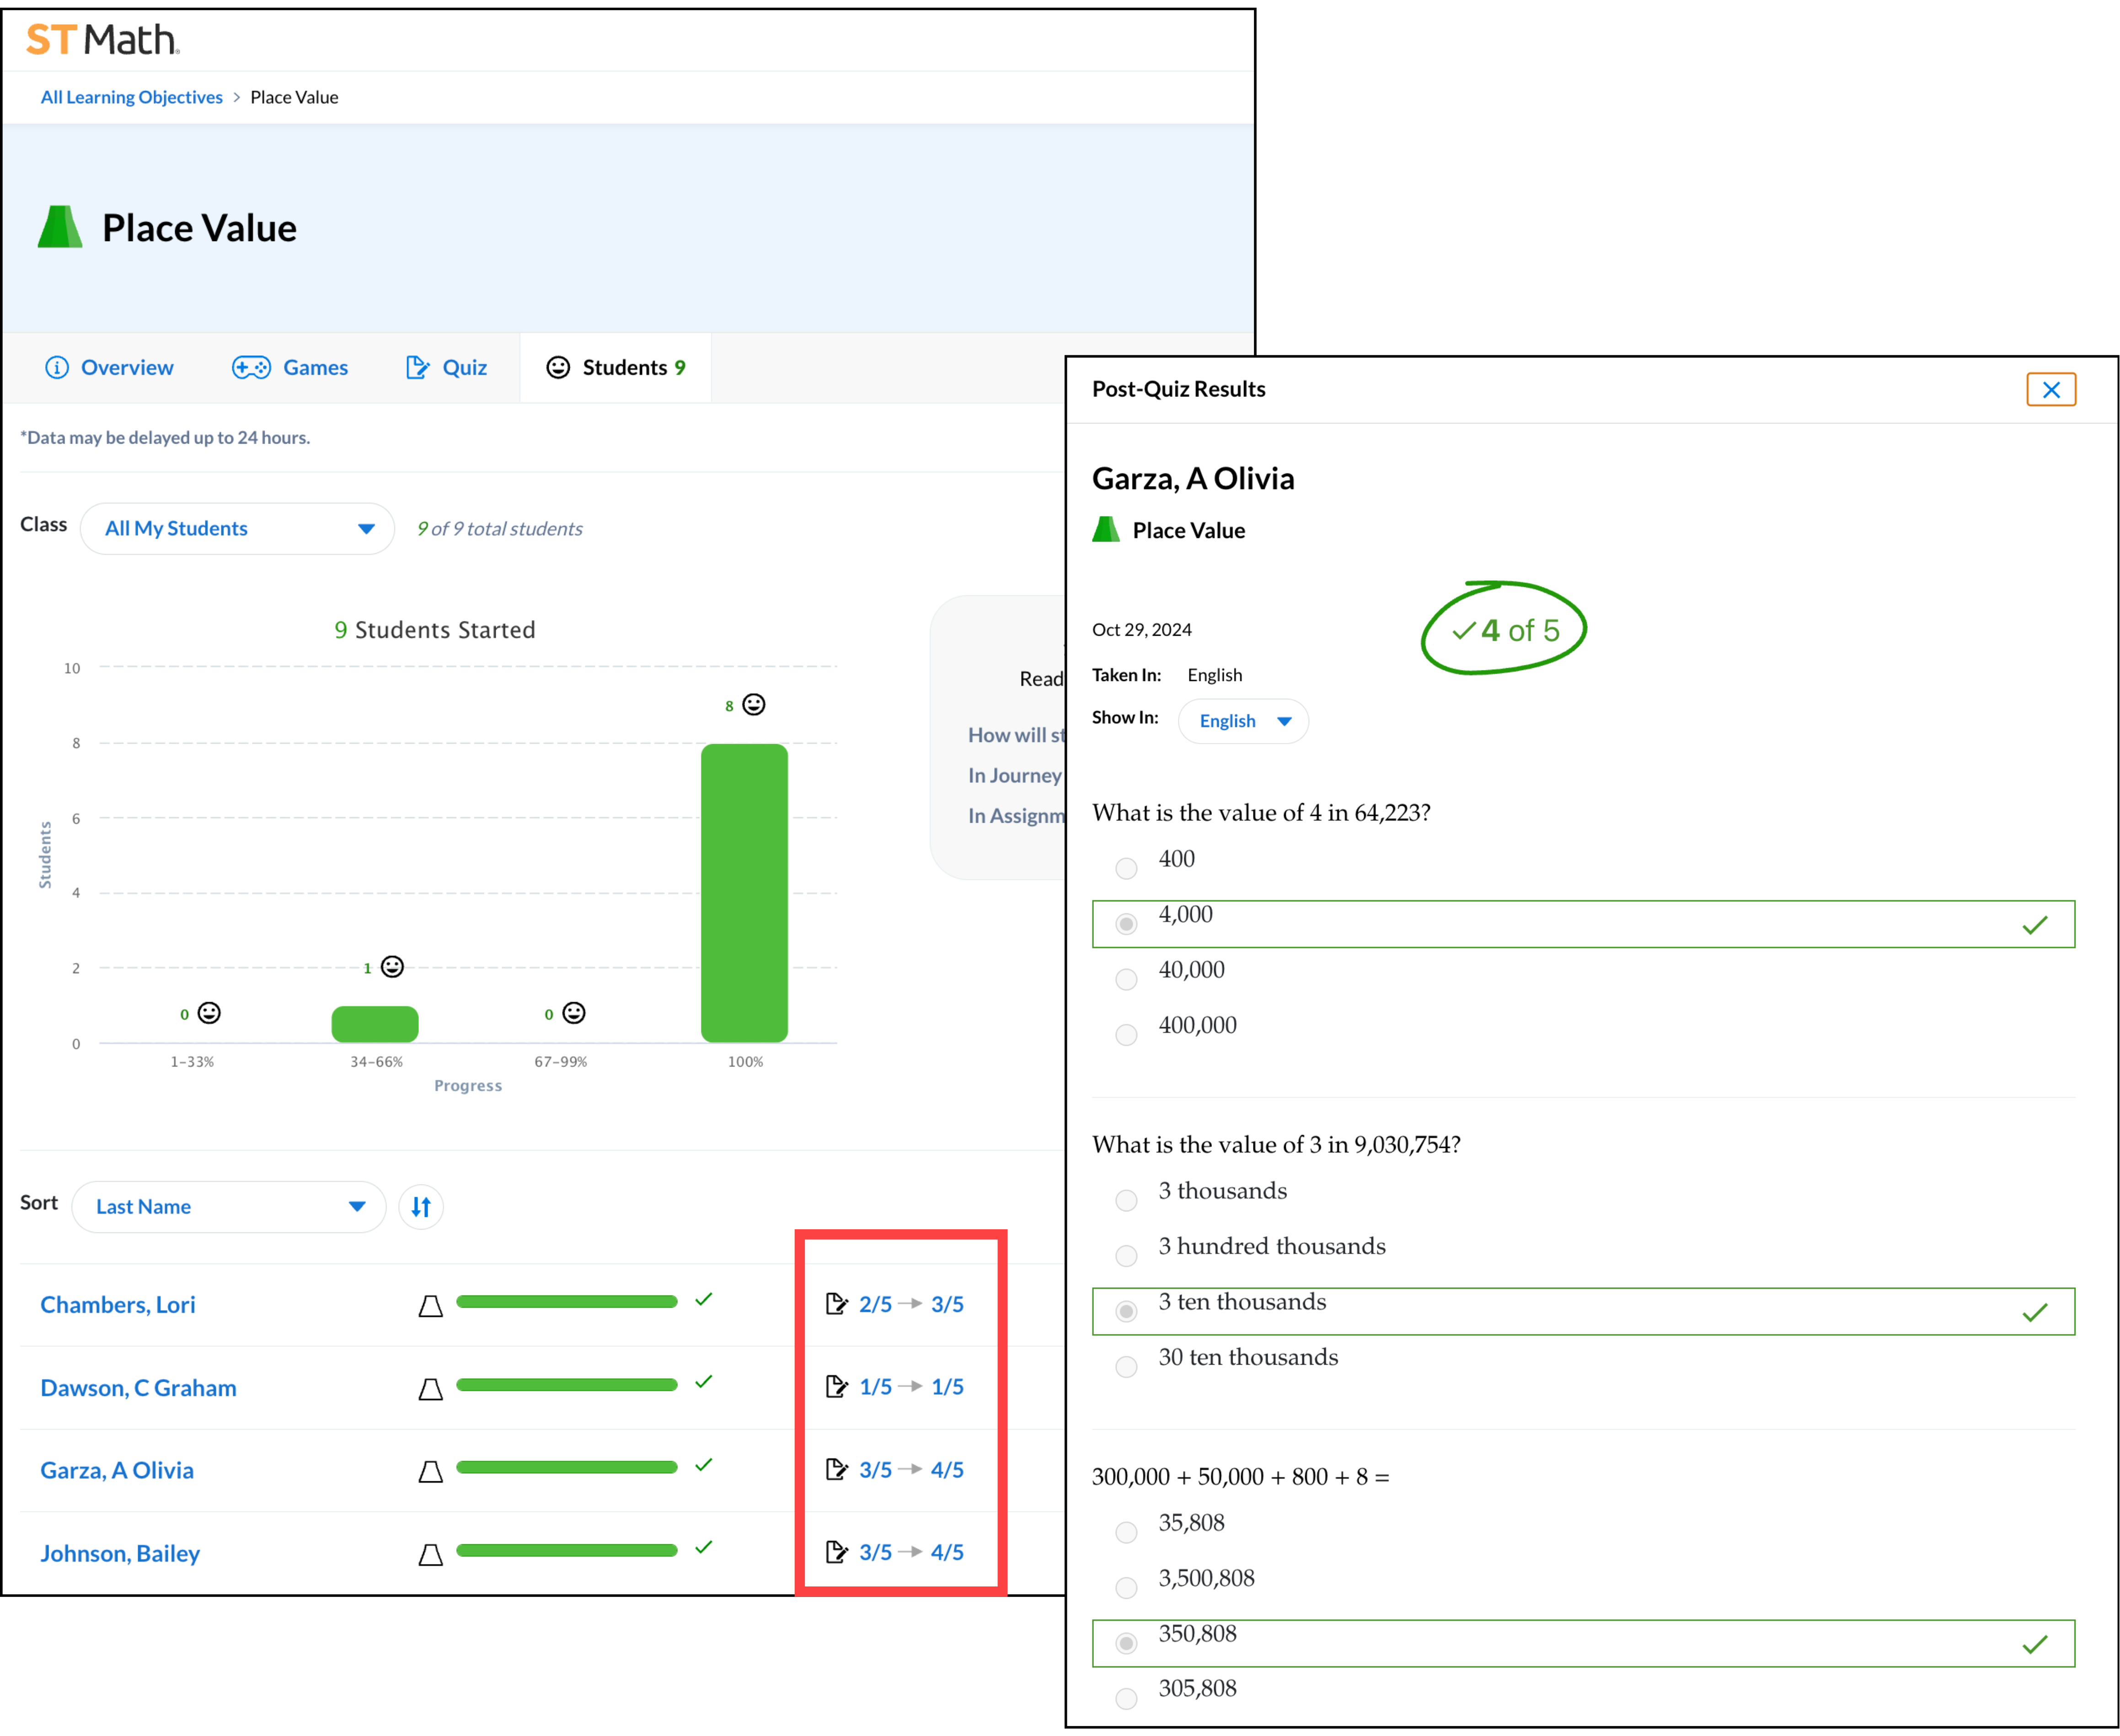Screen dimensions: 2120x1736
Task: Toggle the sort order arrows button
Action: pyautogui.click(x=421, y=1206)
